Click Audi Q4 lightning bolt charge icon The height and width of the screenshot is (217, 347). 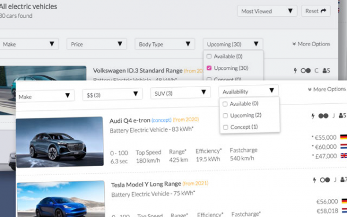coord(313,116)
